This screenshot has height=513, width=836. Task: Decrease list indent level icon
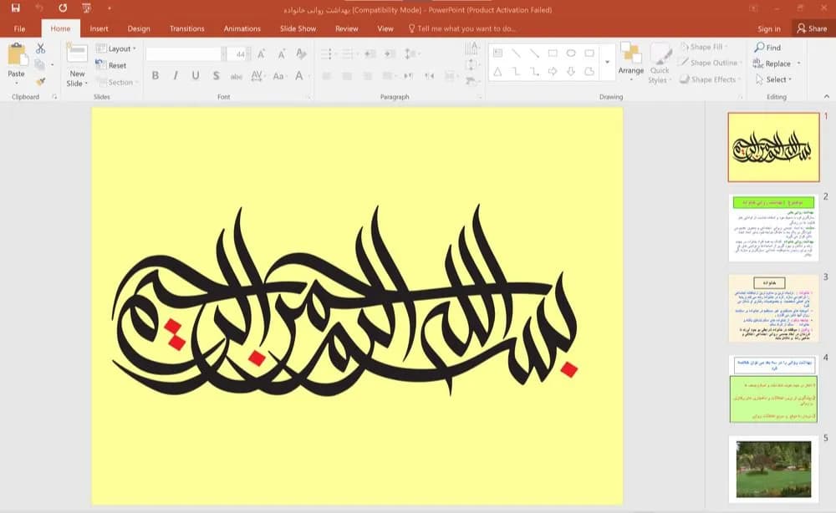370,53
